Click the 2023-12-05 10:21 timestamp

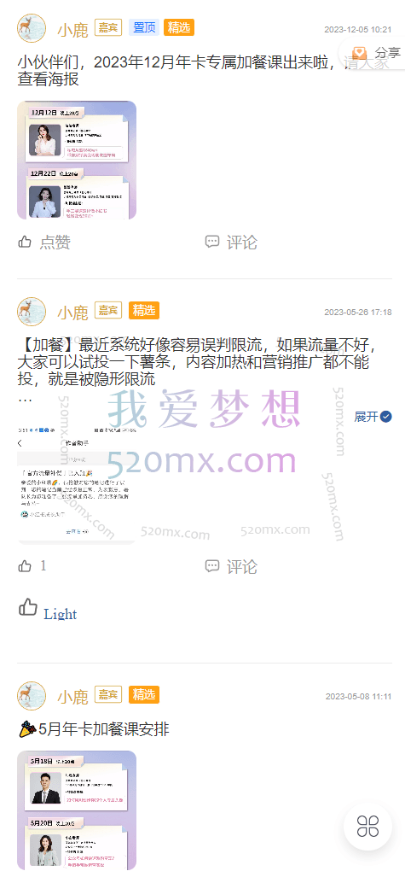(x=357, y=29)
